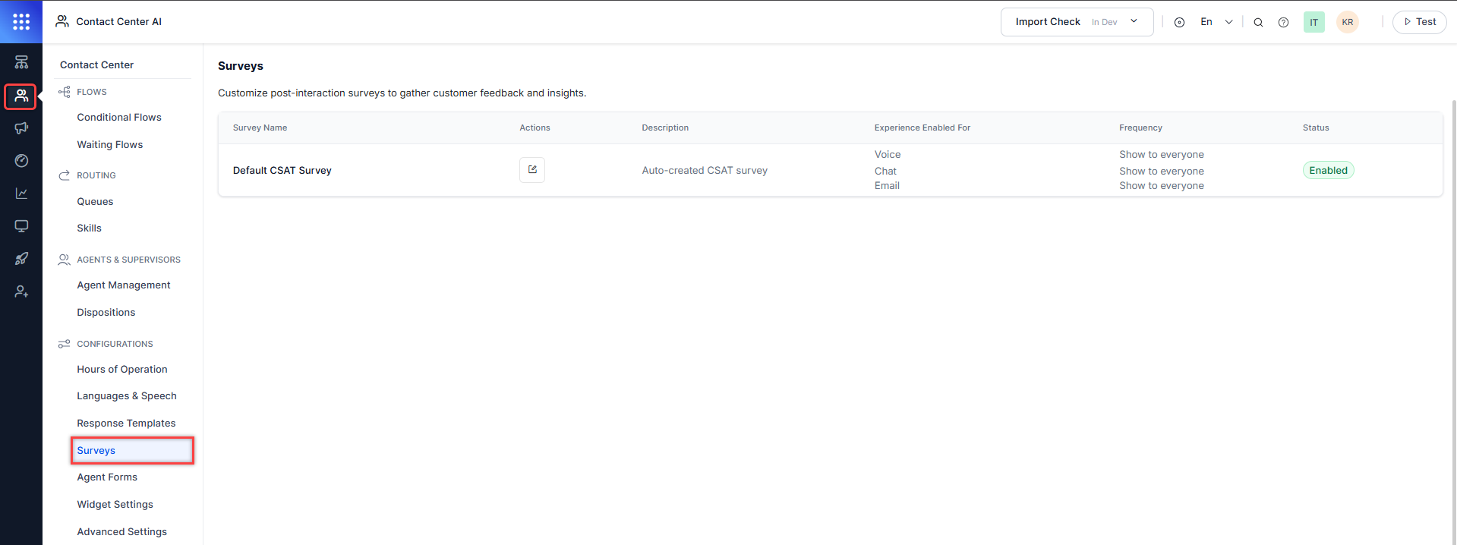Click the Enabled status badge
Viewport: 1457px width, 545px height.
1328,171
